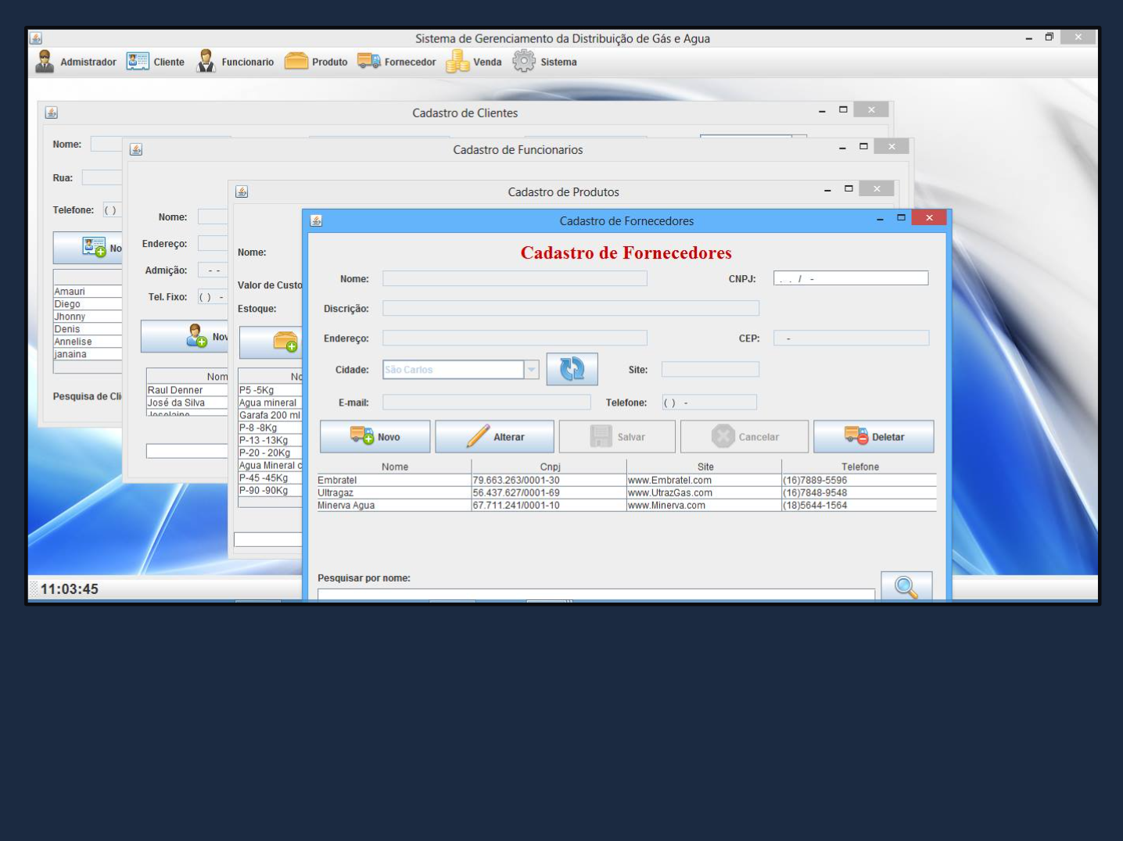This screenshot has height=841, width=1123.
Task: Click the Alterar button
Action: click(494, 437)
